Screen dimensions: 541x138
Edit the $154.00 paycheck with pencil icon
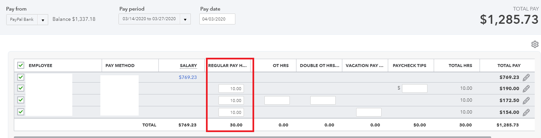coord(526,112)
